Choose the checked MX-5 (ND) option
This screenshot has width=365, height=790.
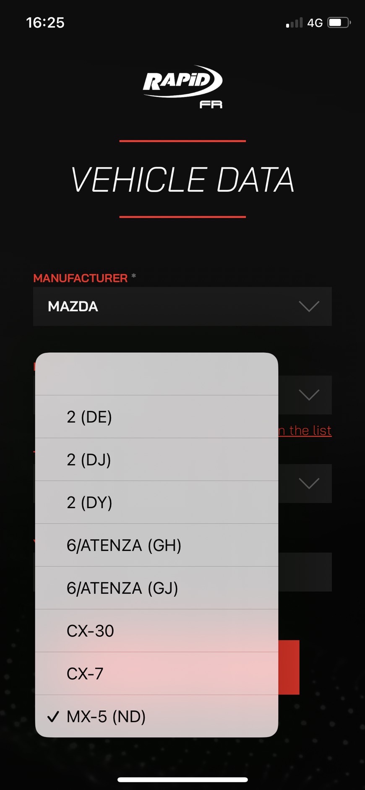(x=156, y=716)
